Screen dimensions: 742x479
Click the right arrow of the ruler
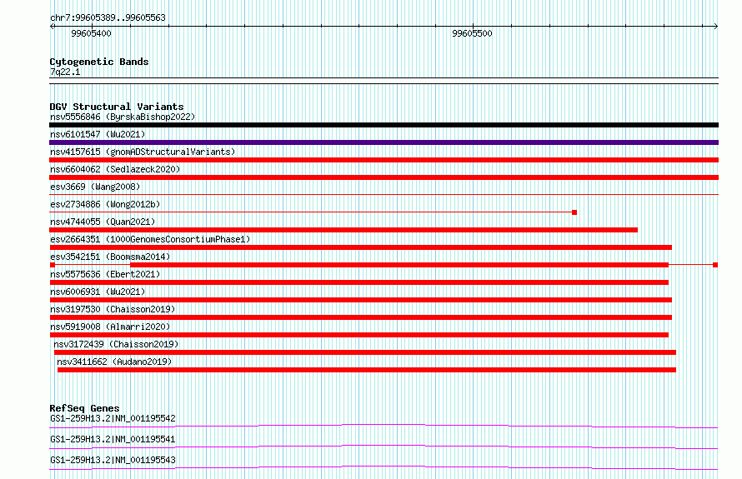tap(715, 27)
